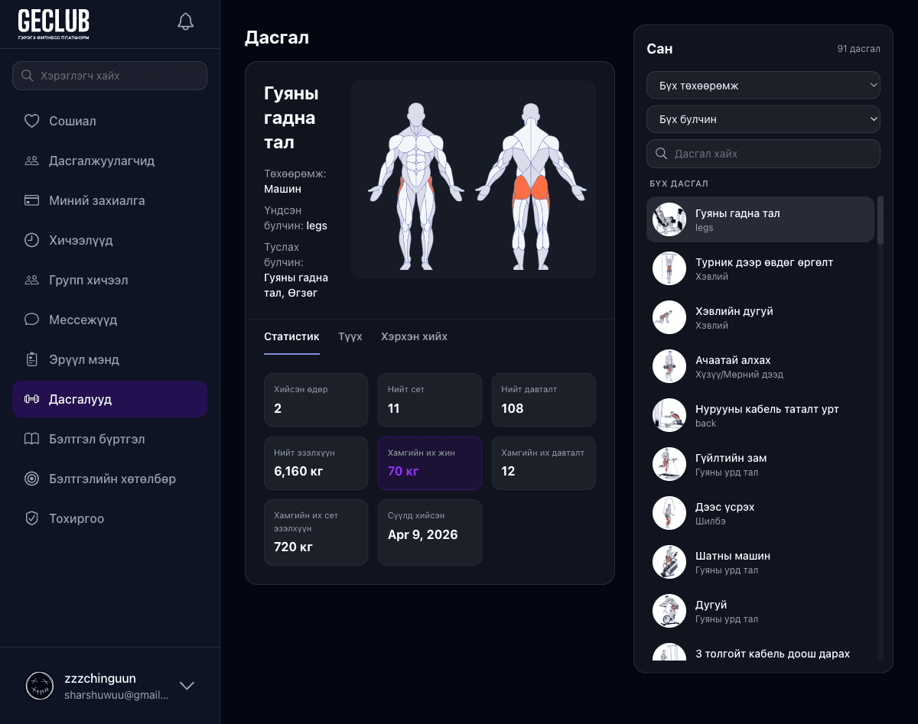Viewport: 918px width, 724px height.
Task: Click the clipboard icon for Эрүүл мэнд
Action: click(x=31, y=359)
